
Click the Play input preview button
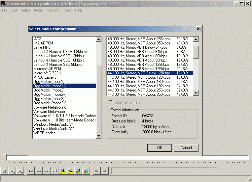tap(12, 171)
